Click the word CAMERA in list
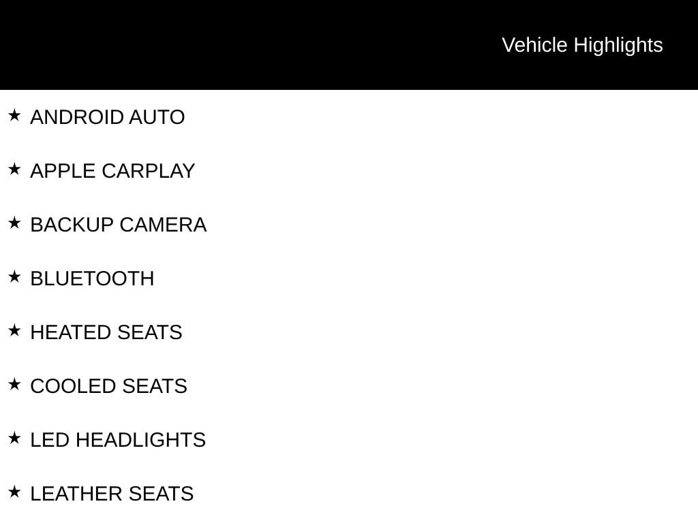Image resolution: width=698 pixels, height=523 pixels. point(163,225)
